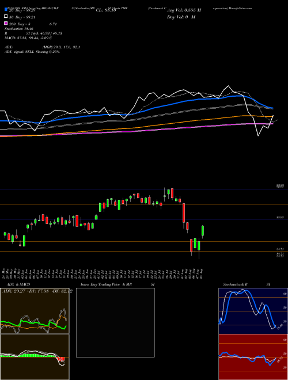Click the ADX signal: SELL Slowing text
The height and width of the screenshot is (380, 288).
coord(32,52)
